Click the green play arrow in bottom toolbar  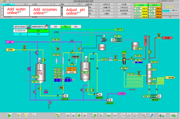[x=9, y=116]
